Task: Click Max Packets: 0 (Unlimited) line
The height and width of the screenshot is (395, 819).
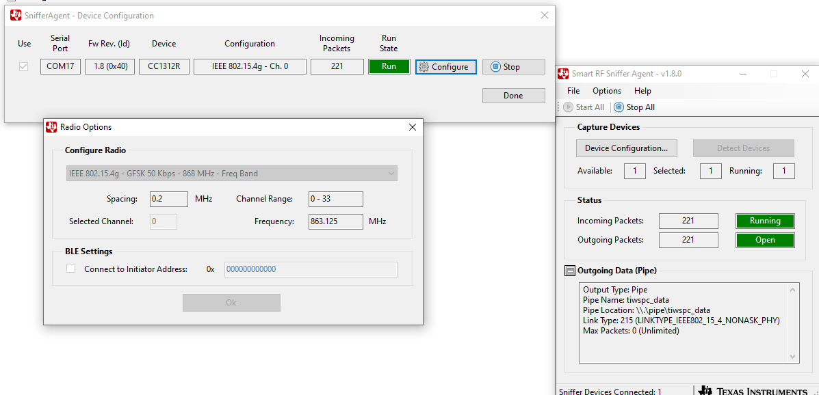Action: [631, 331]
